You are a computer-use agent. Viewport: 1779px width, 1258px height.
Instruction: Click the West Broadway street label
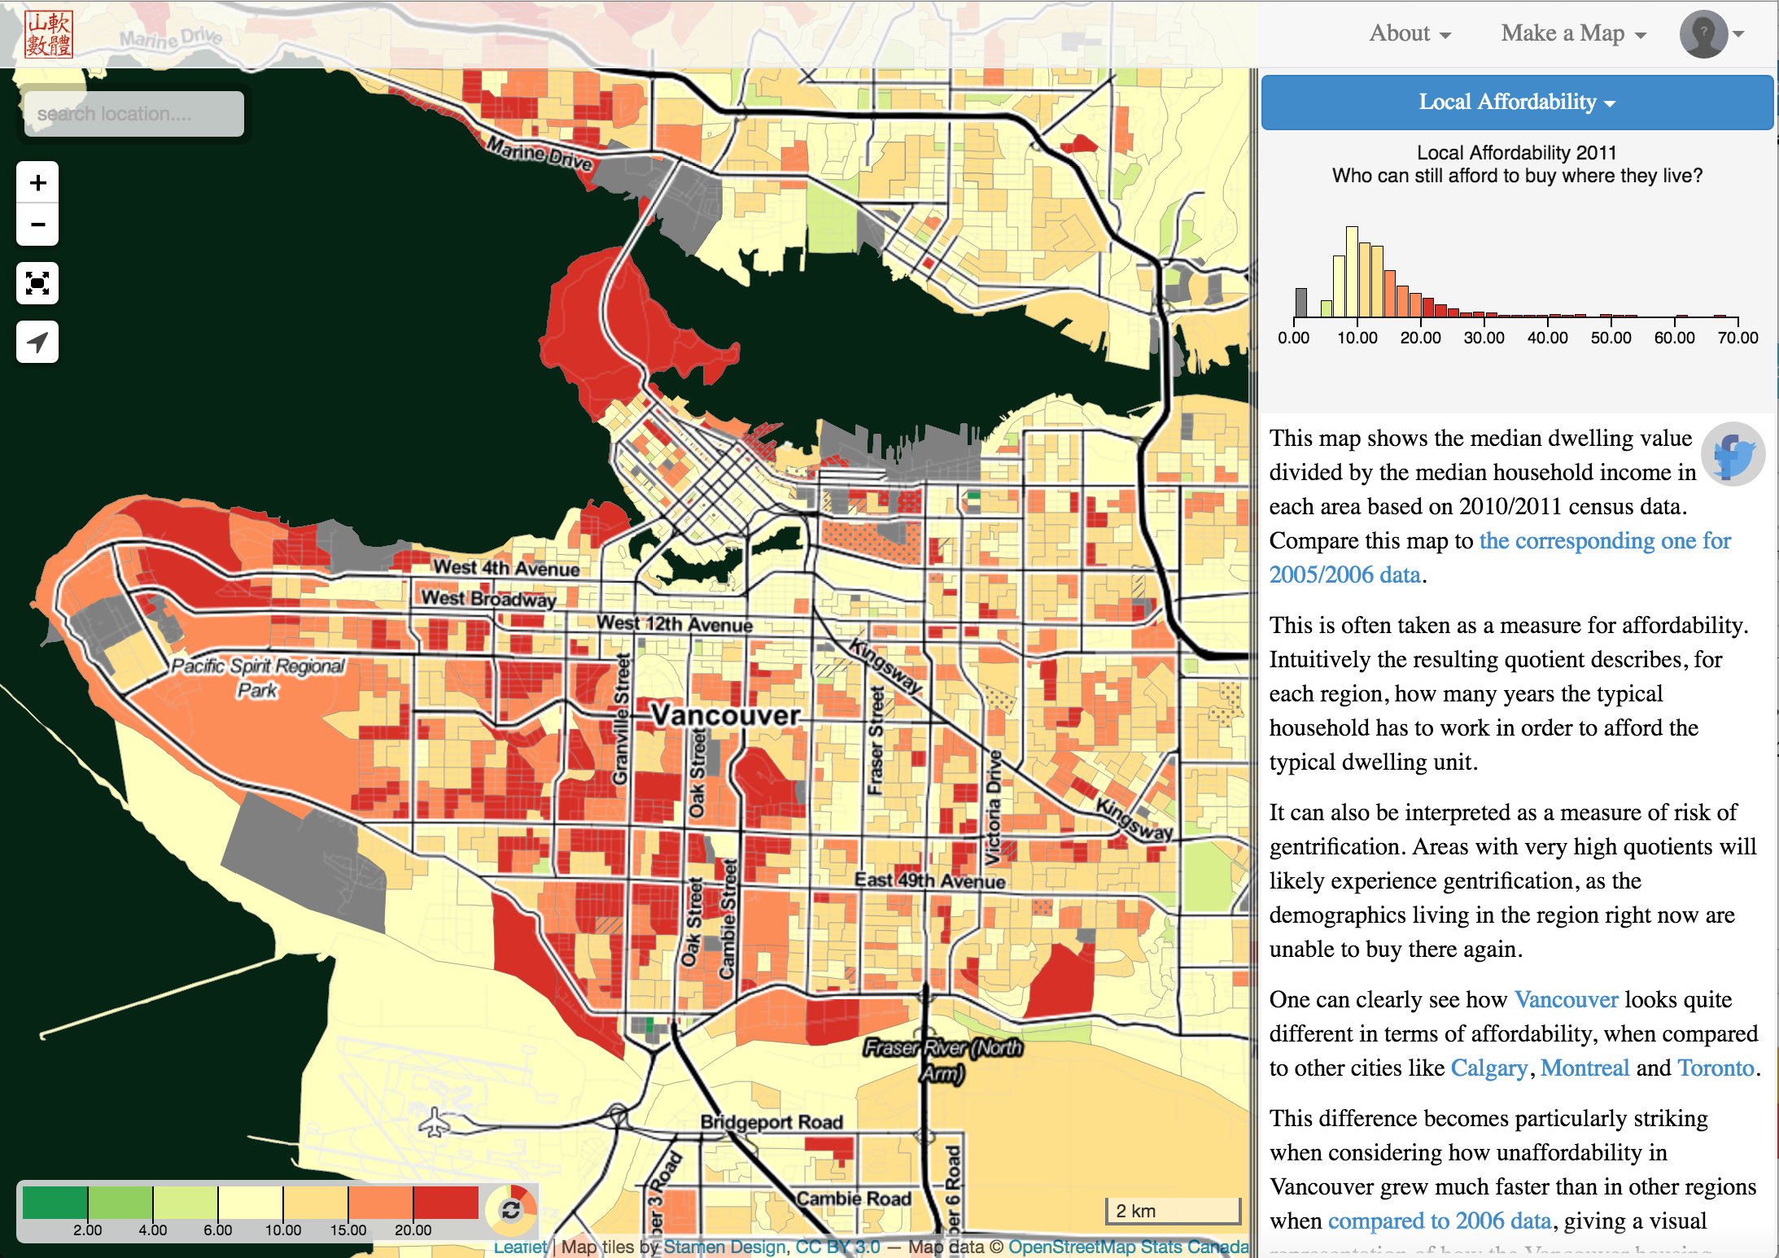(x=488, y=599)
